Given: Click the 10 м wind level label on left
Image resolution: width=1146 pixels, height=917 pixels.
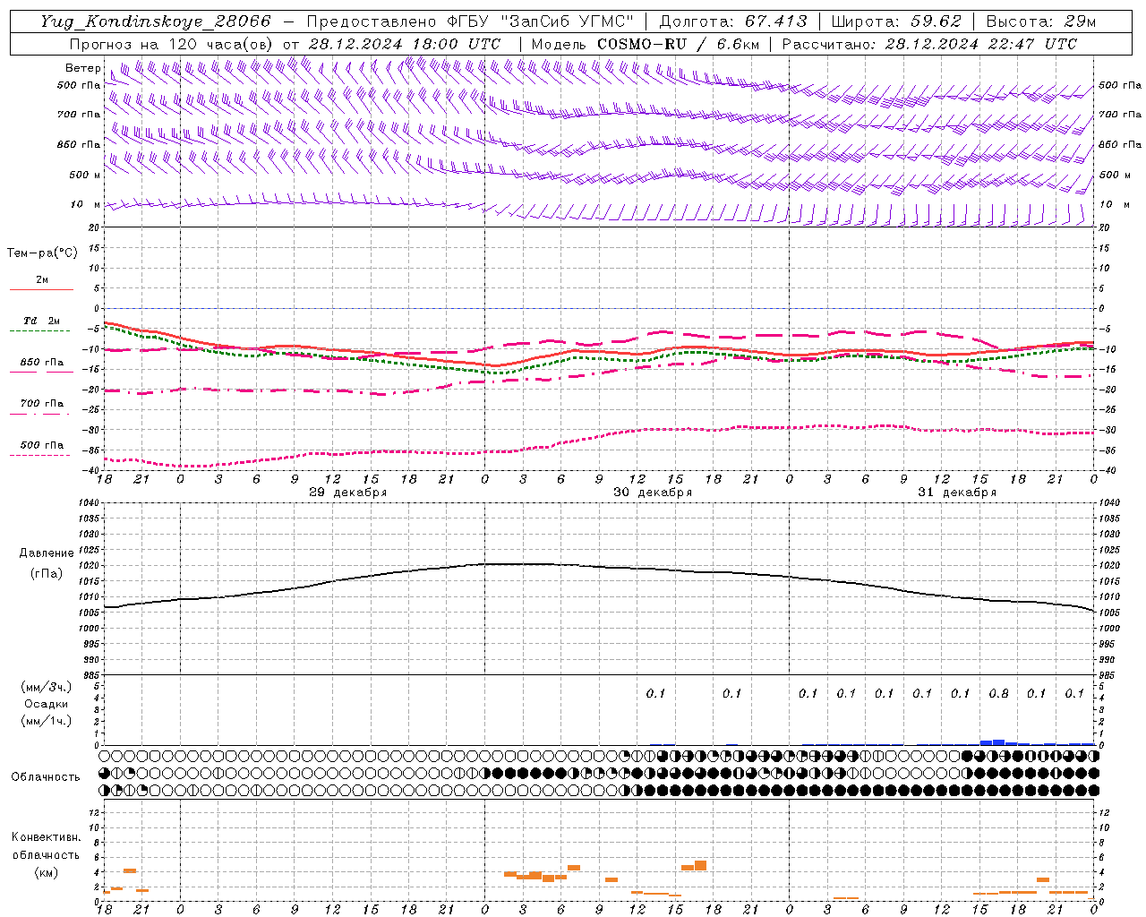Looking at the screenshot, I should tap(85, 204).
